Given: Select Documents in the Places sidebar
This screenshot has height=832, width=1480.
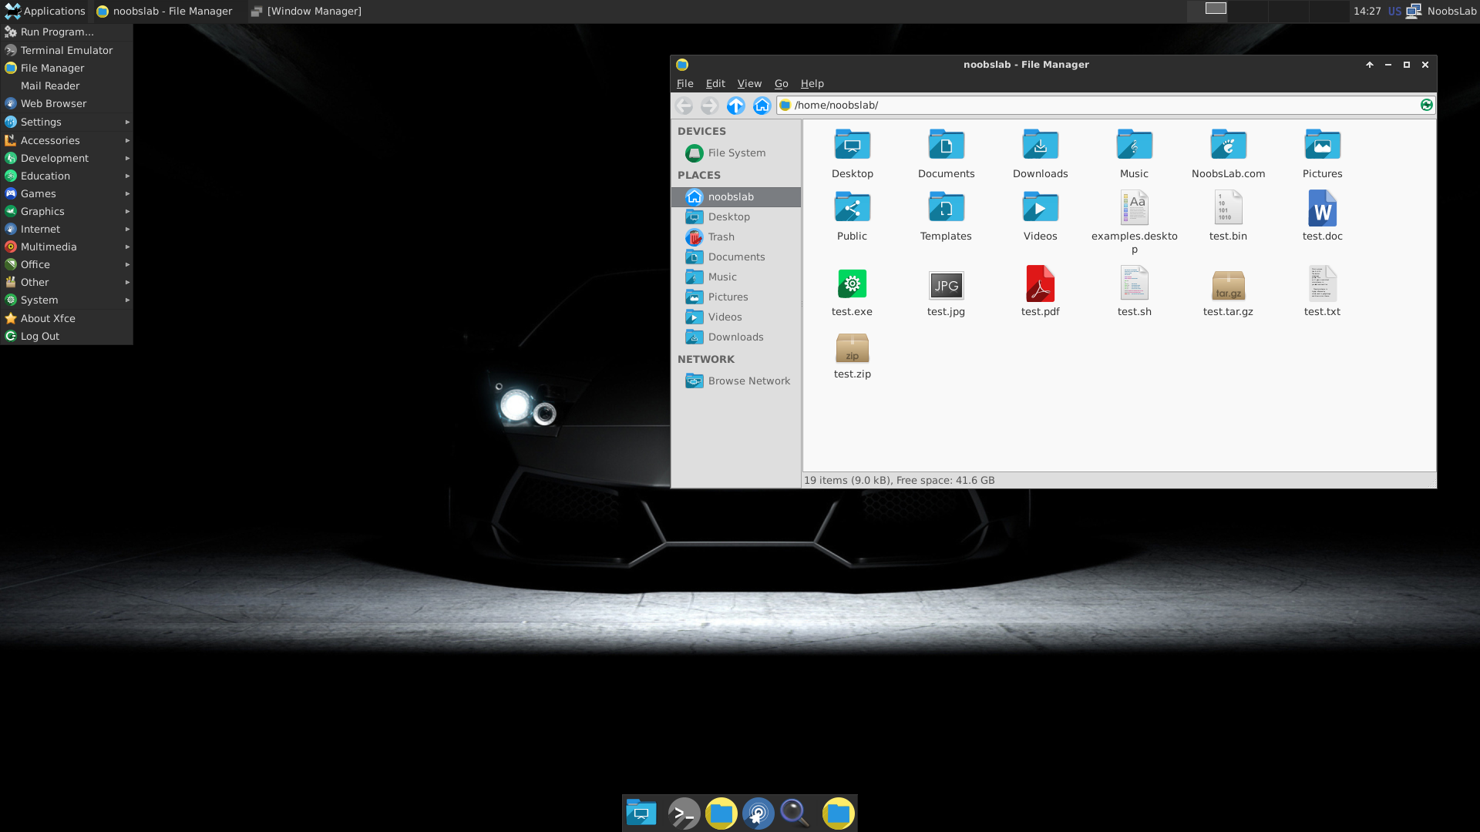Looking at the screenshot, I should 735,257.
